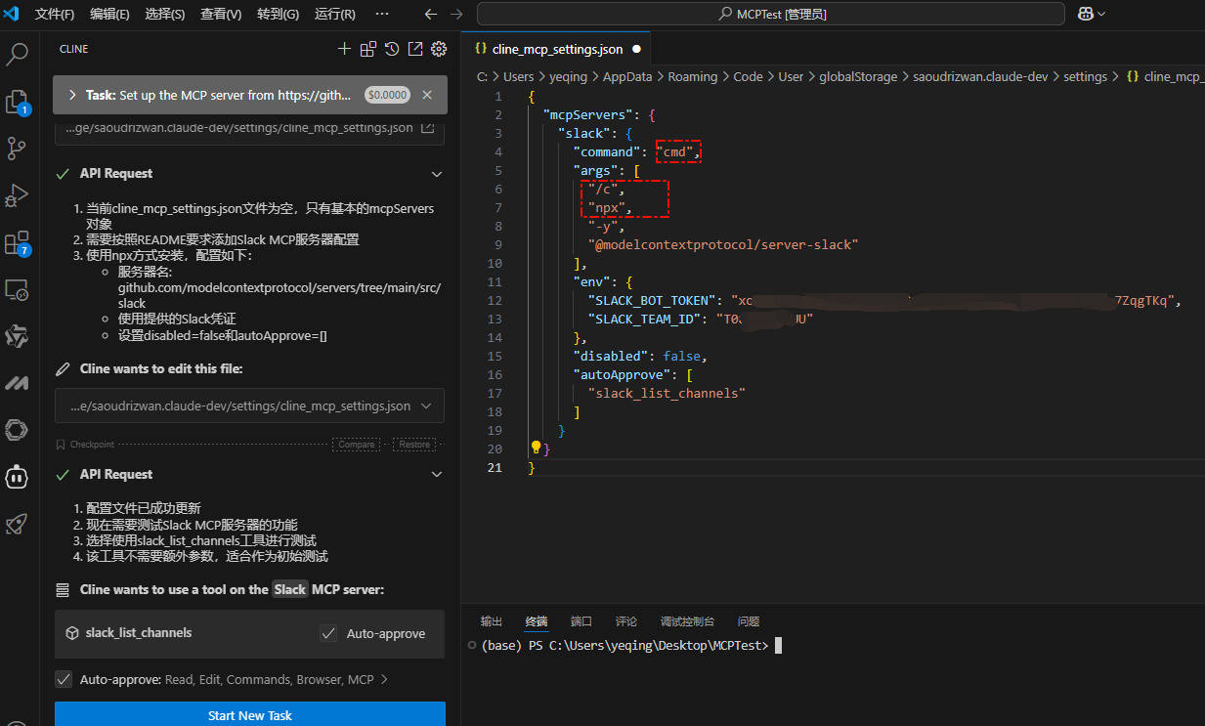Open the 转到(G) menu
Screen dimensions: 1205x726
click(x=278, y=15)
